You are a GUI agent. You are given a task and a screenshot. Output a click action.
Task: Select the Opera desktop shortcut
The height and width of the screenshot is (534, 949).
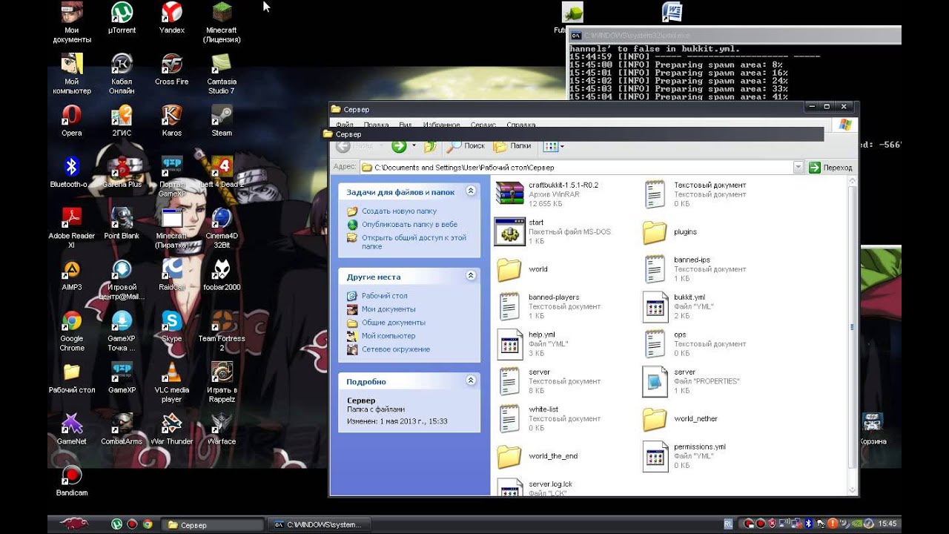pos(72,121)
